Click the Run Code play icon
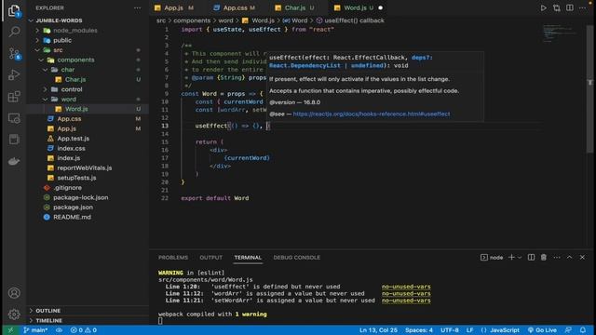Screen dimensions: 596x335 [544, 8]
